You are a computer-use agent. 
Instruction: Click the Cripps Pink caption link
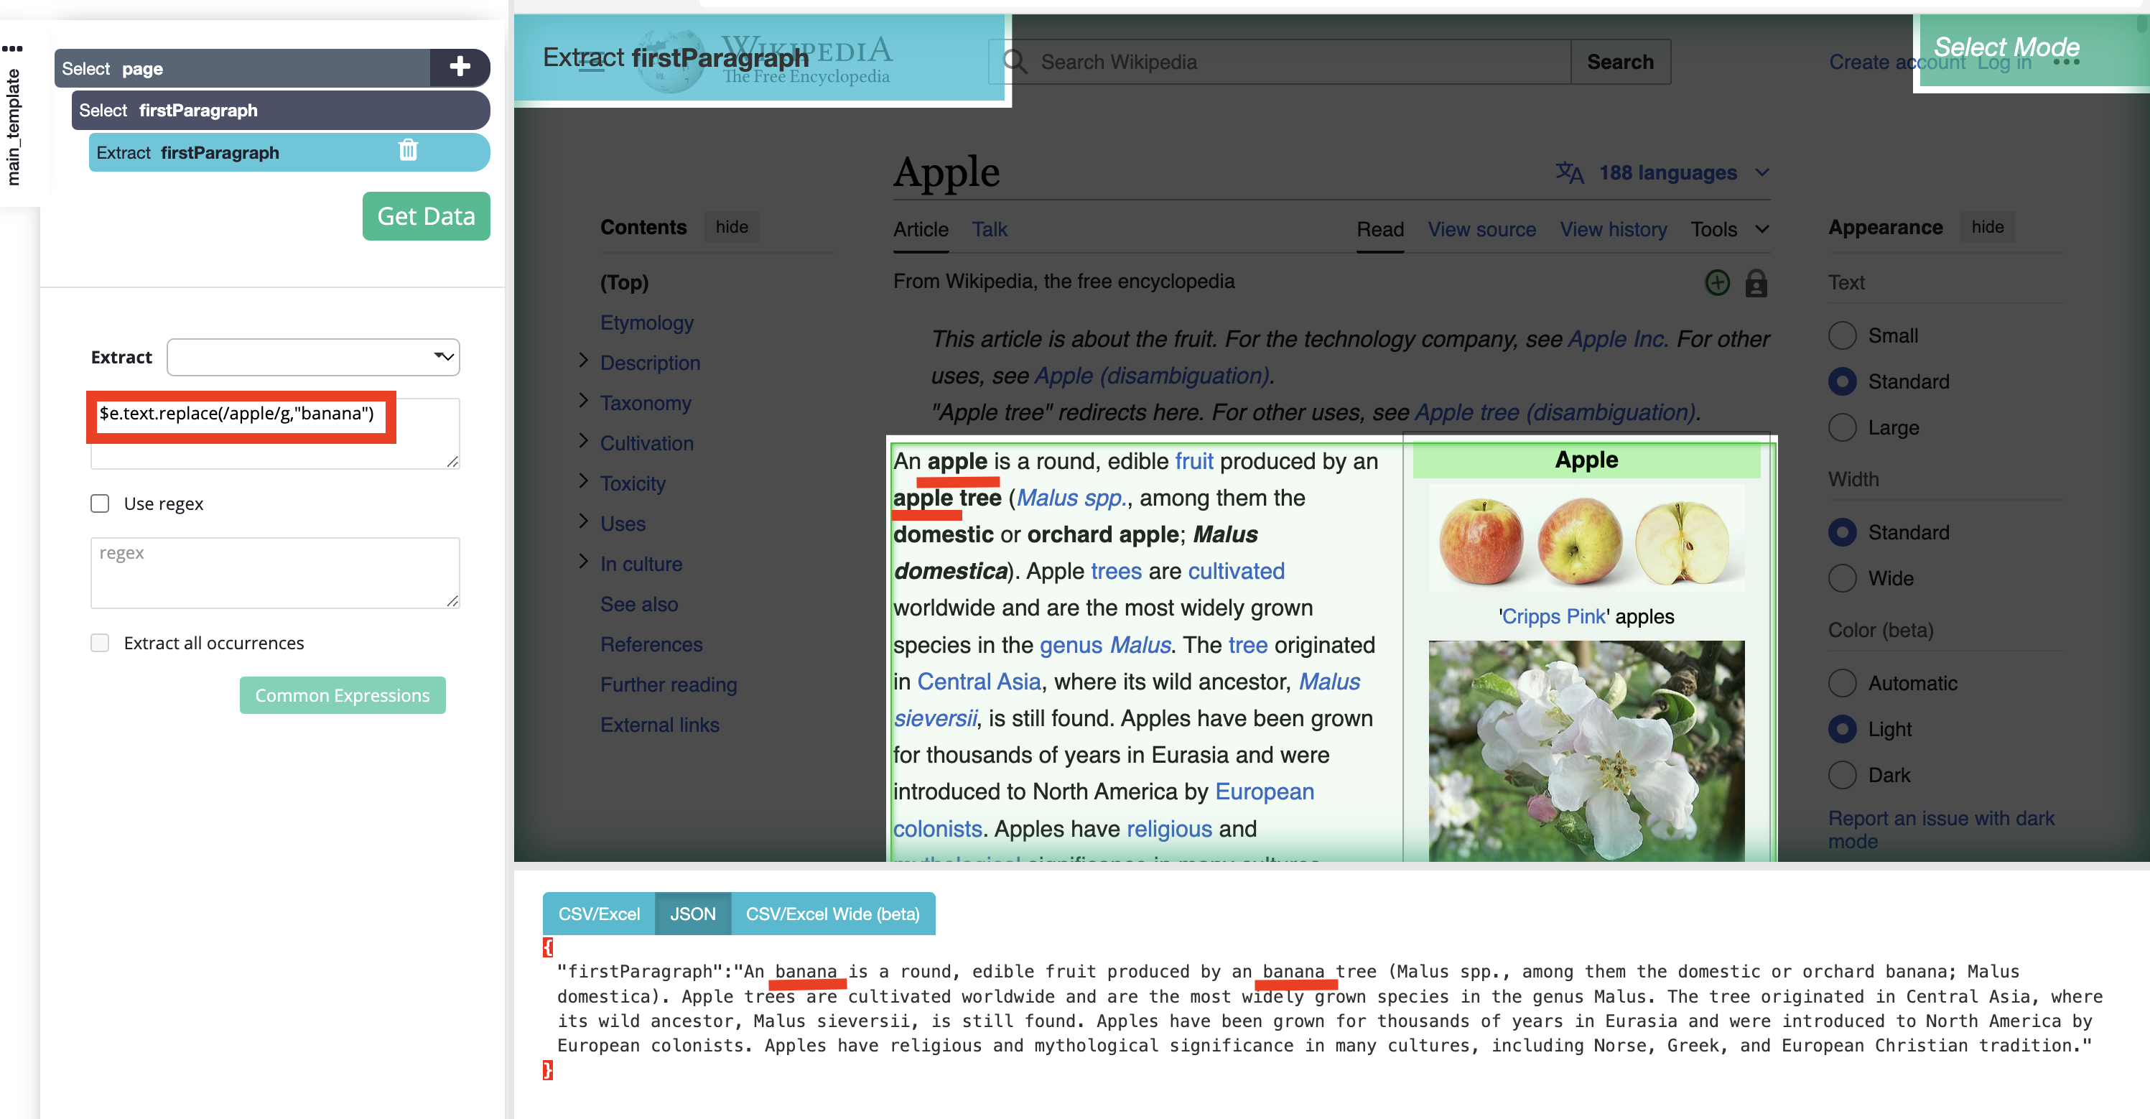pos(1553,616)
